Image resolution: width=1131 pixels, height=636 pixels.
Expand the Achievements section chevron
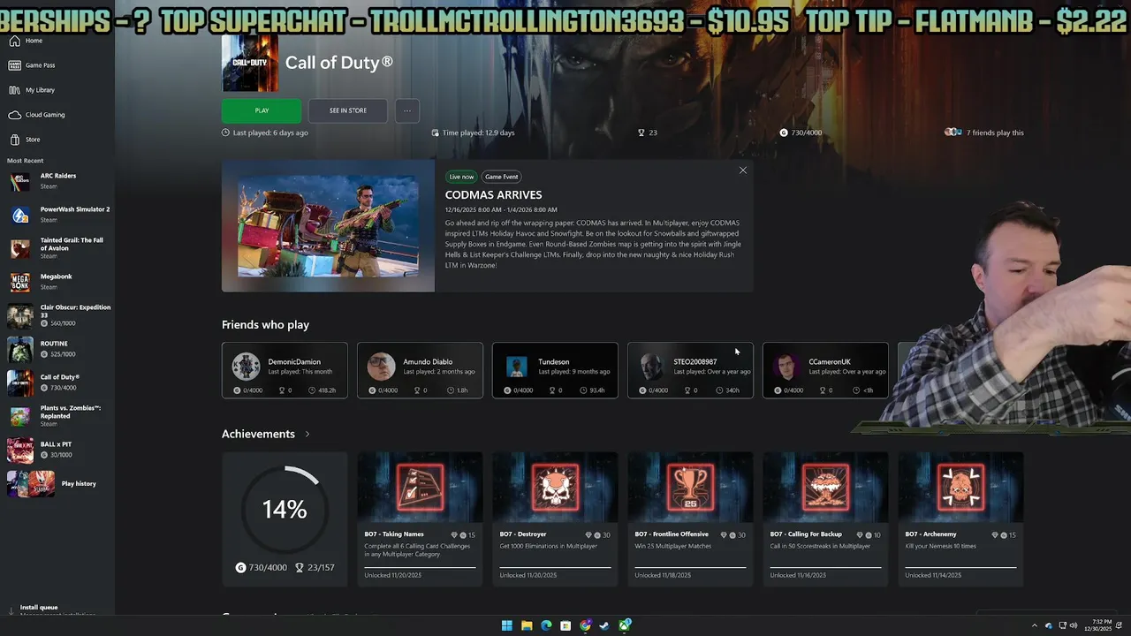pyautogui.click(x=307, y=435)
